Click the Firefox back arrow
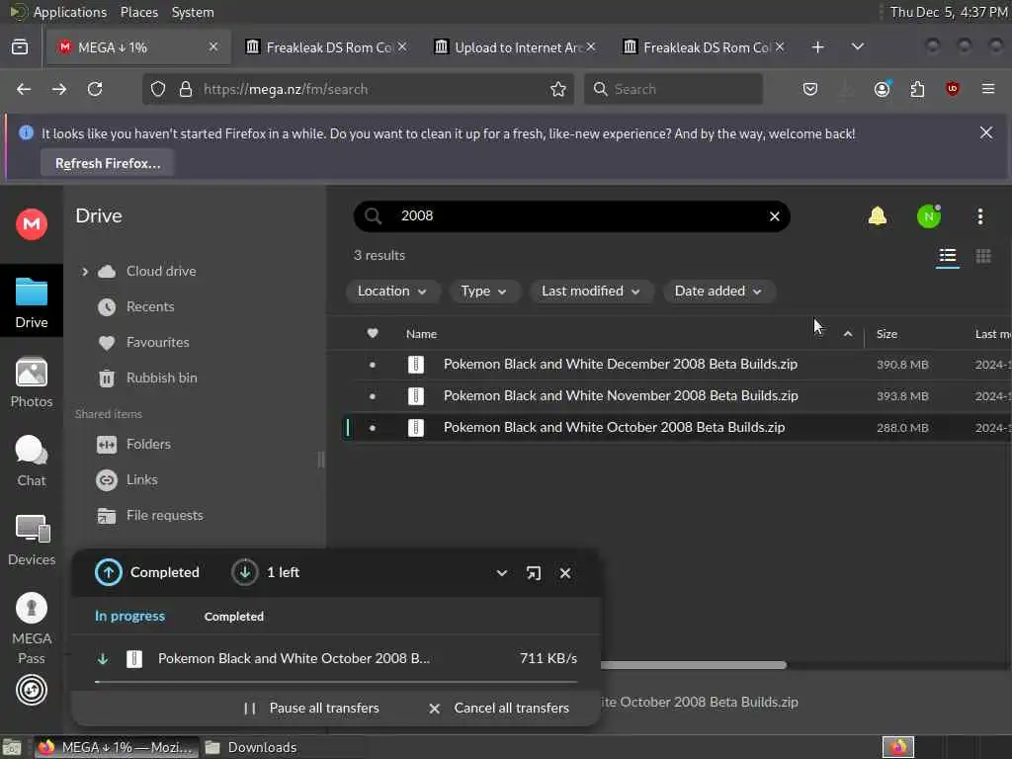The image size is (1012, 759). 24,89
